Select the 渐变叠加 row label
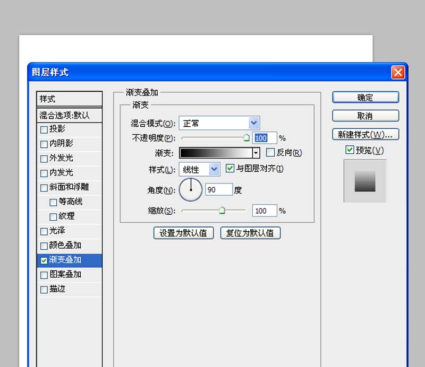425x367 pixels. (65, 260)
